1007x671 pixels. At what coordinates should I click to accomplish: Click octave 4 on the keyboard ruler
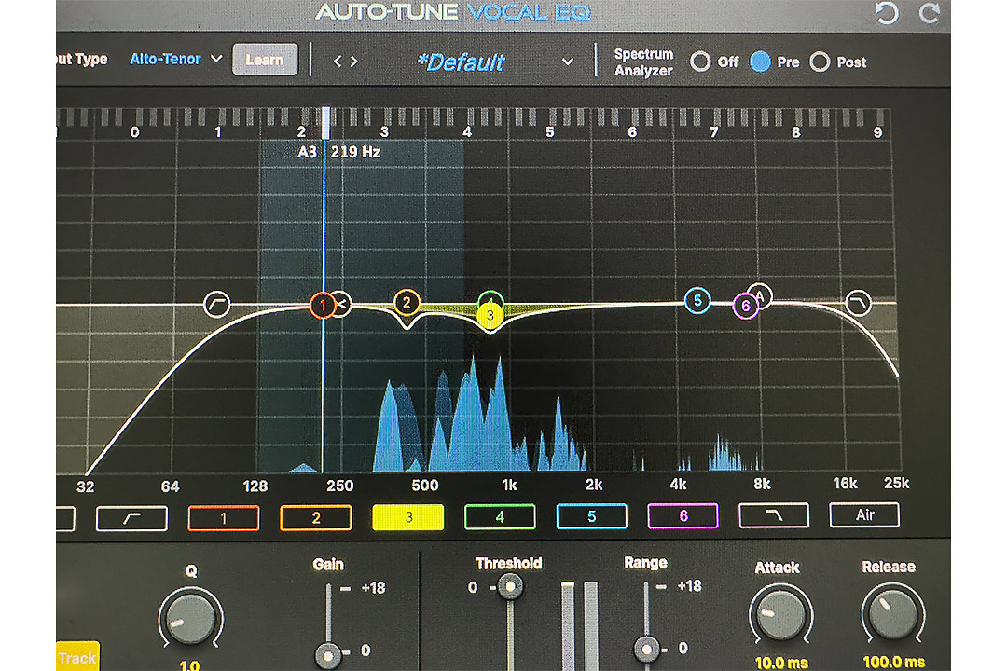point(467,131)
